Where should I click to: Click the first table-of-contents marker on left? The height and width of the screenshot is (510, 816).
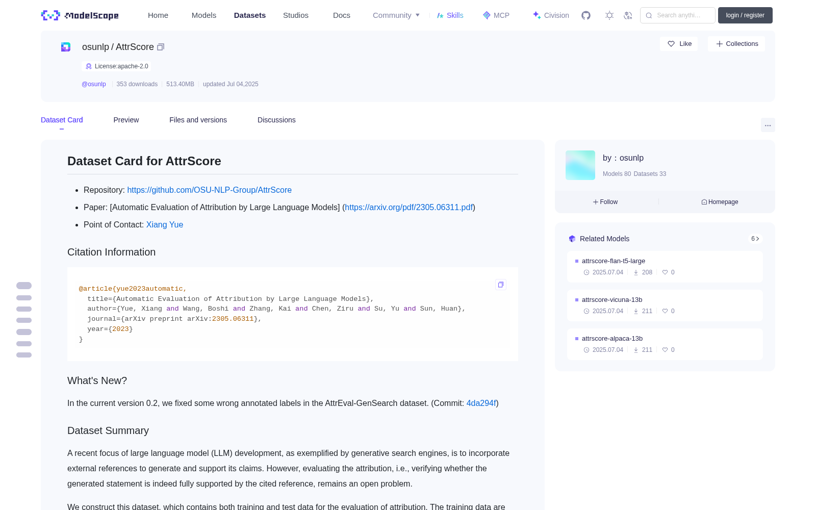point(24,286)
